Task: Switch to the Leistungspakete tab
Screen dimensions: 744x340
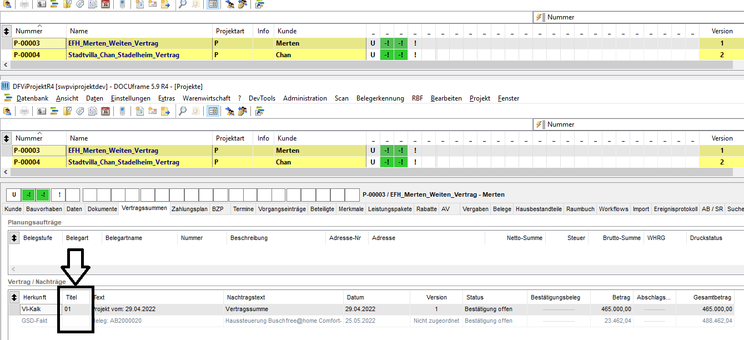Action: 390,209
